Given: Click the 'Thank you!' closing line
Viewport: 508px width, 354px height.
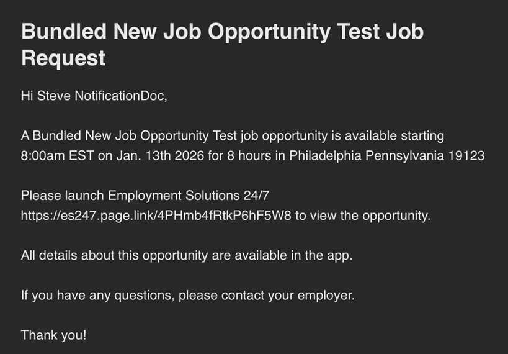Looking at the screenshot, I should [x=54, y=335].
